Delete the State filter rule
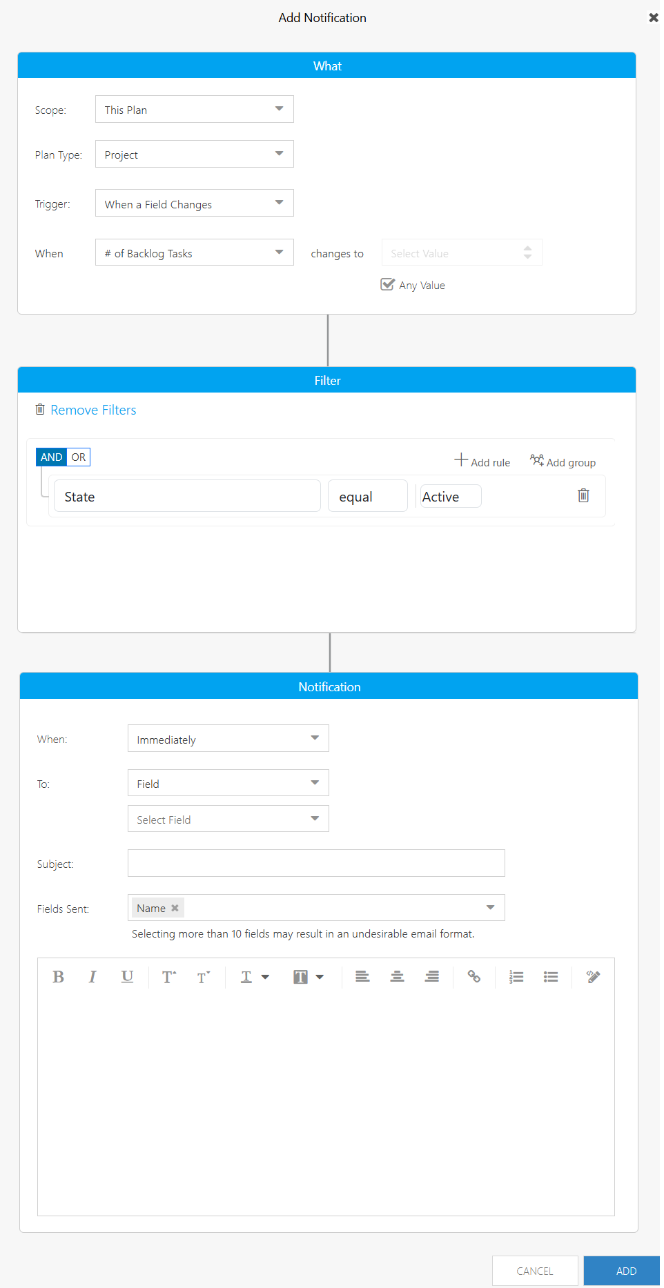Screen dimensions: 664x1288 583,495
